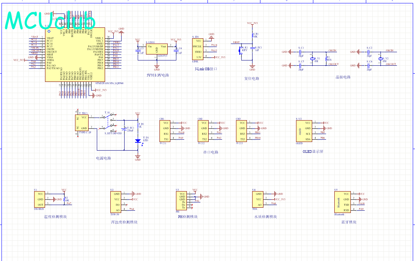Click the LDO3V3 voltage regulator component
415x261 pixels.
[x=156, y=49]
